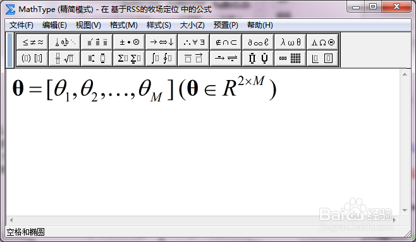Screen dimensions: 416x242
Task: Place cursor on R in the equation
Action: [x=229, y=89]
